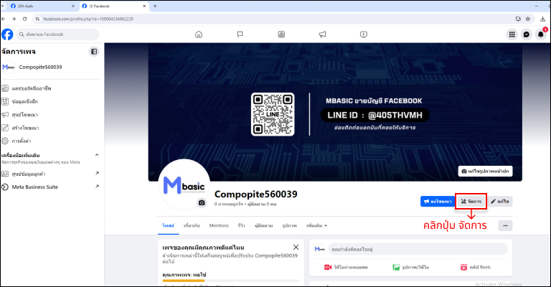Open the Home feed icon
This screenshot has height=287, width=551.
tap(199, 34)
